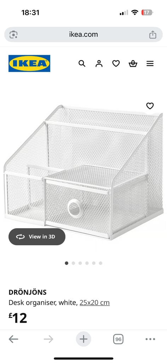This screenshot has height=363, width=167.
Task: Open Google Lens camera icon in the address bar
Action: pos(13,35)
